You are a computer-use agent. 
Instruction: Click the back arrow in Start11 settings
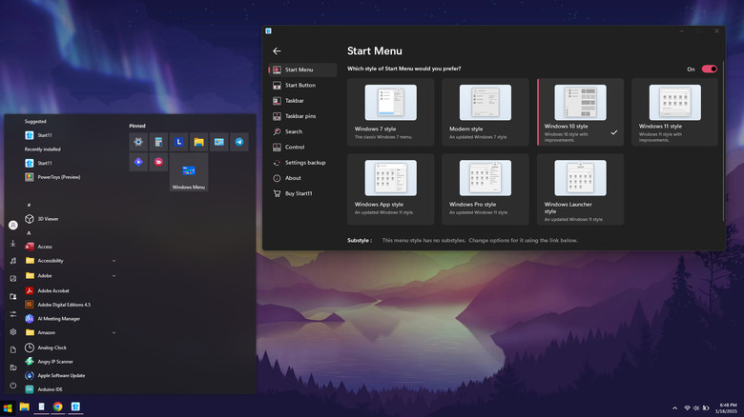[x=277, y=50]
